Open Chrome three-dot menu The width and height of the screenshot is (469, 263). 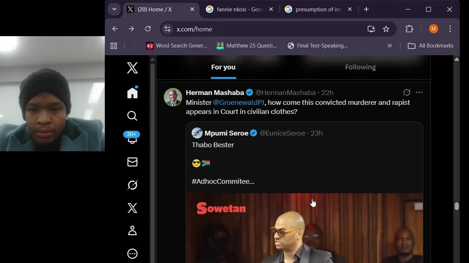[450, 29]
